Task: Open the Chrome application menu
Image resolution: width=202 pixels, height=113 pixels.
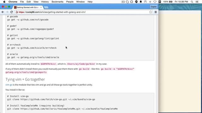Action: point(13,2)
